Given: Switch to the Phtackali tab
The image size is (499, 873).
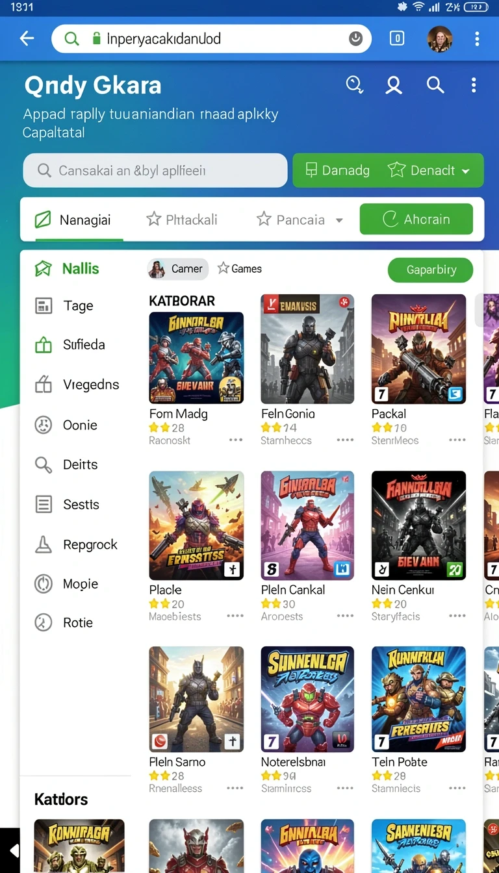Looking at the screenshot, I should tap(181, 220).
